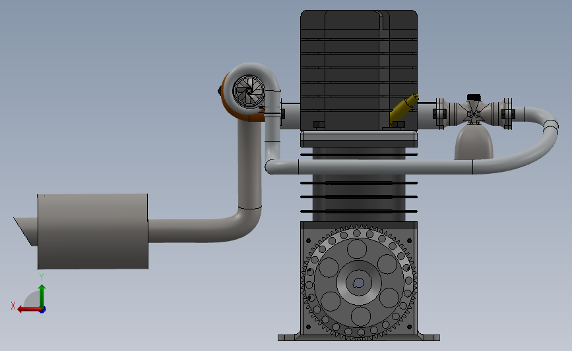Click the green Y axis arrow of the triad
Image resolution: width=572 pixels, height=351 pixels.
tap(42, 295)
